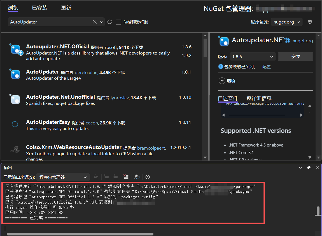Click 'Supported .NET versions' heading

tap(256, 131)
